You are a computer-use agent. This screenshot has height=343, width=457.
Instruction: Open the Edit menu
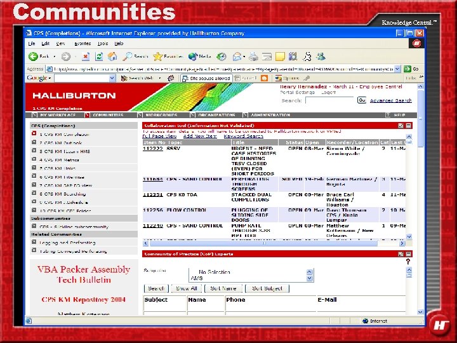tap(46, 43)
